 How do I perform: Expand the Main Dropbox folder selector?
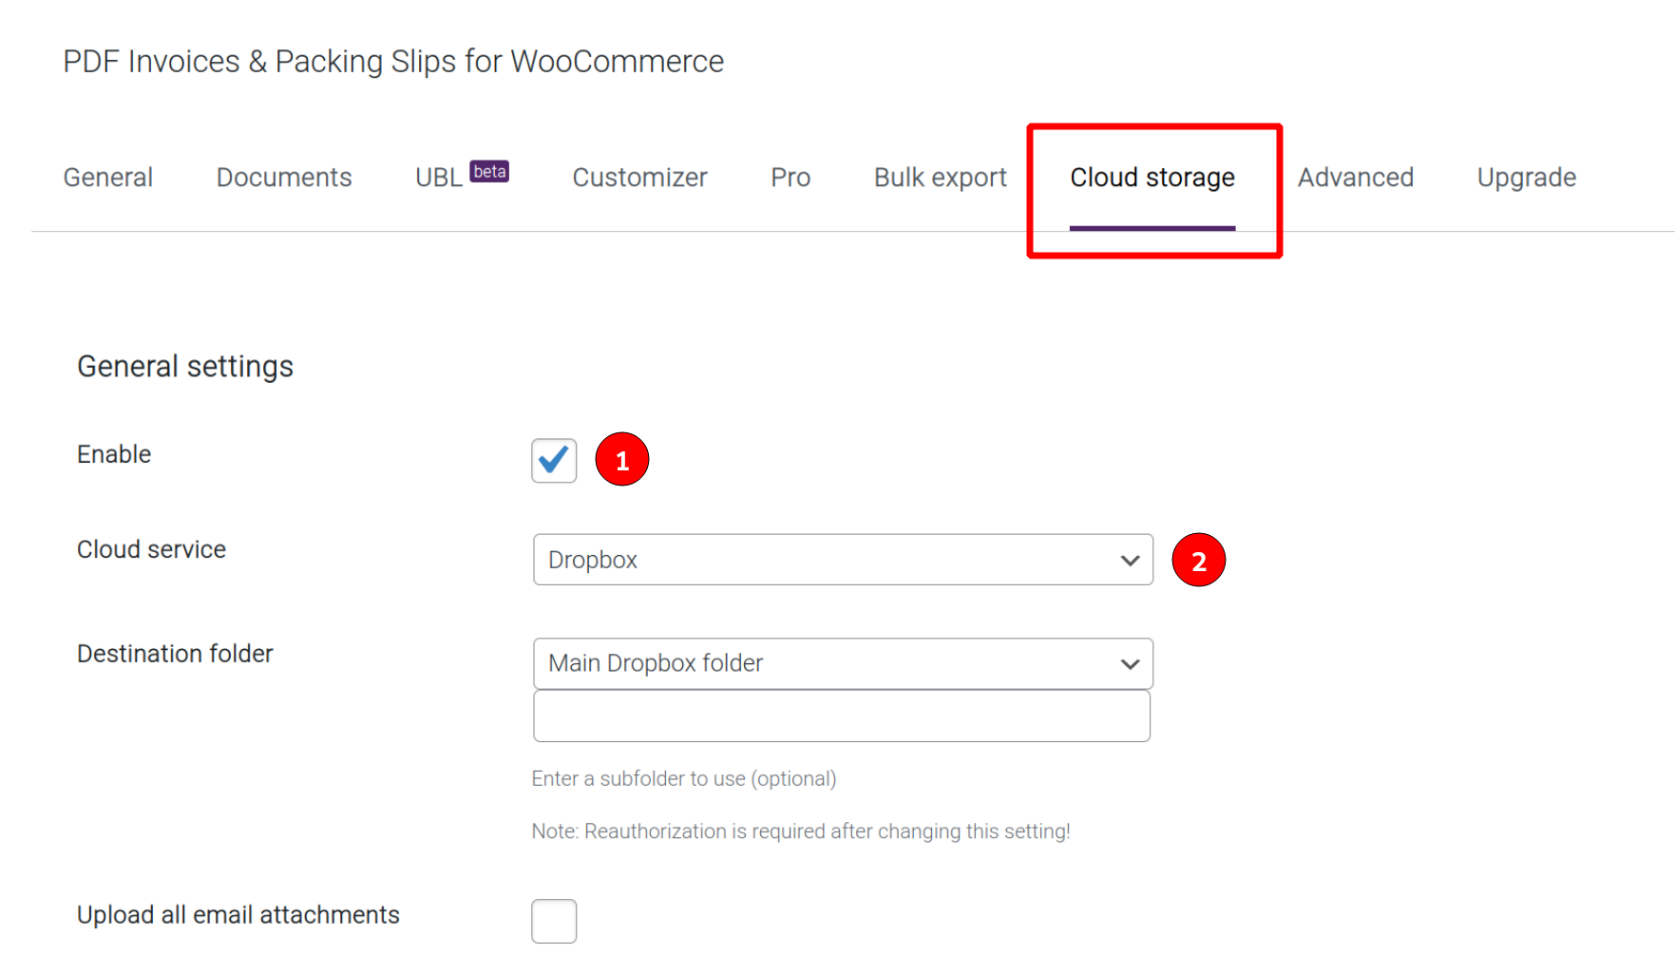[841, 663]
